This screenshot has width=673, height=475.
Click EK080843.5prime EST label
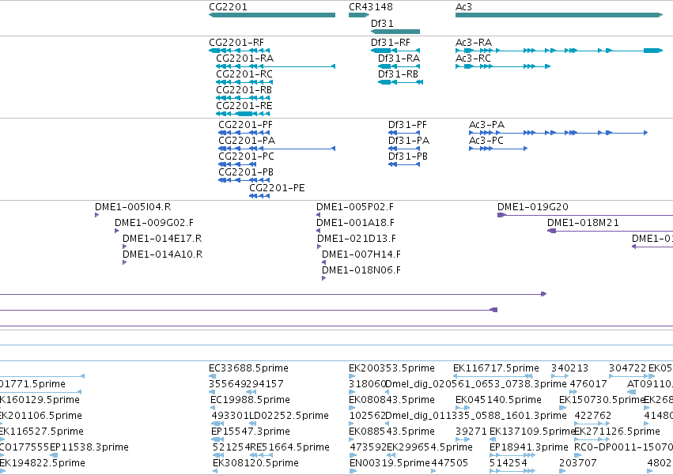pyautogui.click(x=392, y=399)
